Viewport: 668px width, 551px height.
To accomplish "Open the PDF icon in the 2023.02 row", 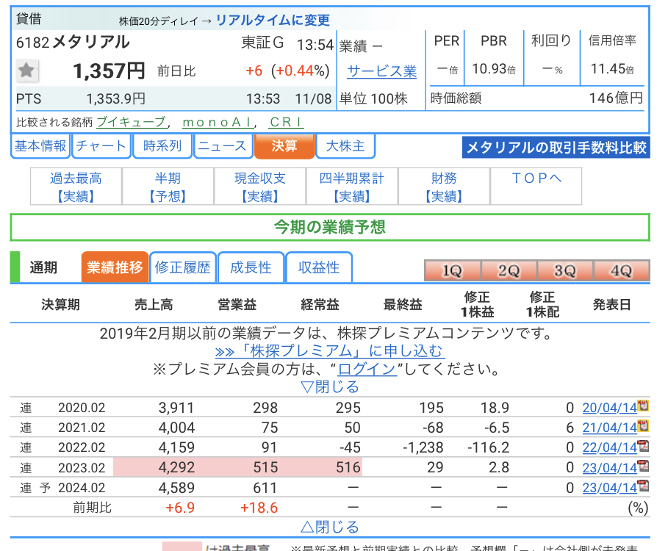I will click(643, 467).
